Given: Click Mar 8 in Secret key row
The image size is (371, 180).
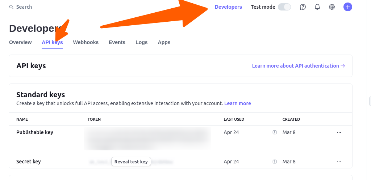Looking at the screenshot, I should (x=289, y=162).
